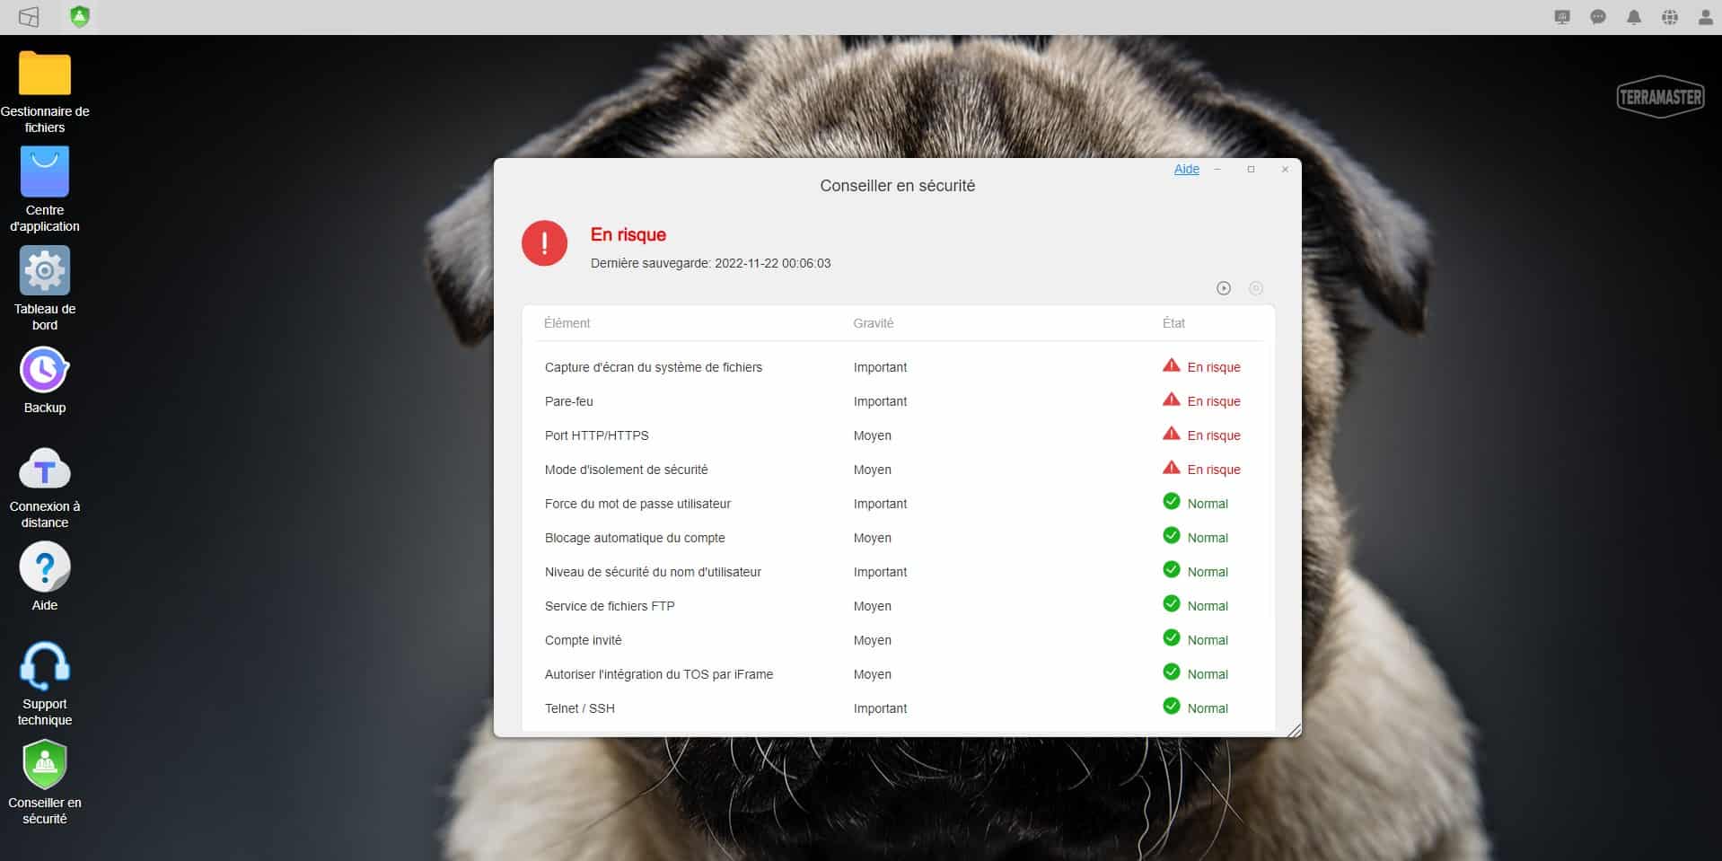The image size is (1722, 861).
Task: Select the "Port HTTP/HTTPS" item
Action: click(x=597, y=435)
